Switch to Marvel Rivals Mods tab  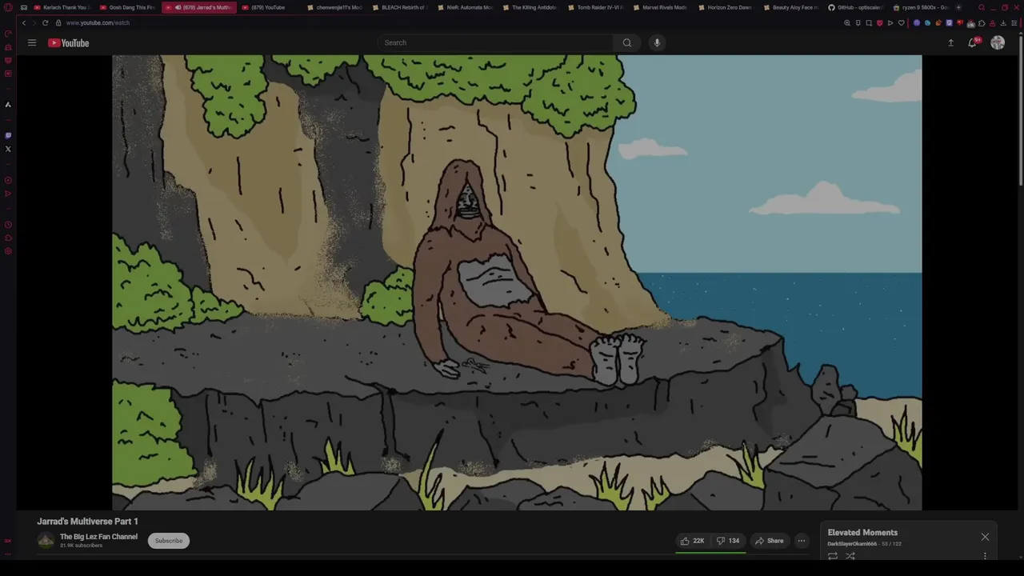coord(661,7)
